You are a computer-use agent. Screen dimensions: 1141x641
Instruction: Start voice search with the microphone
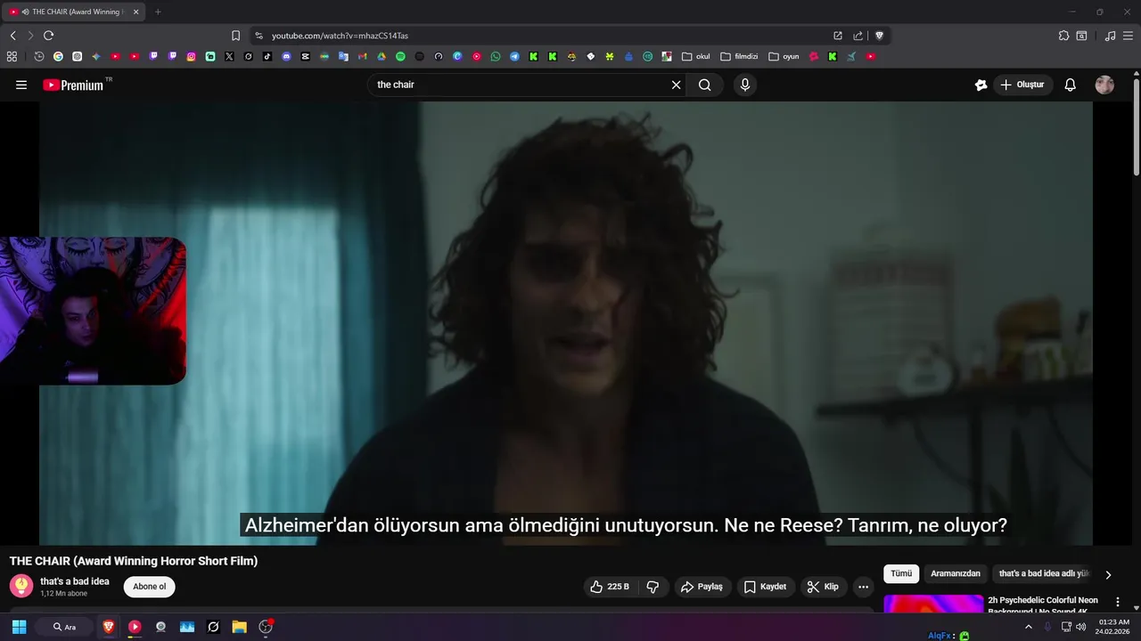[x=745, y=85]
